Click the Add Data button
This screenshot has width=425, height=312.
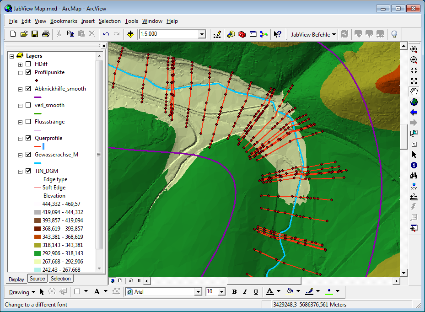(x=130, y=34)
